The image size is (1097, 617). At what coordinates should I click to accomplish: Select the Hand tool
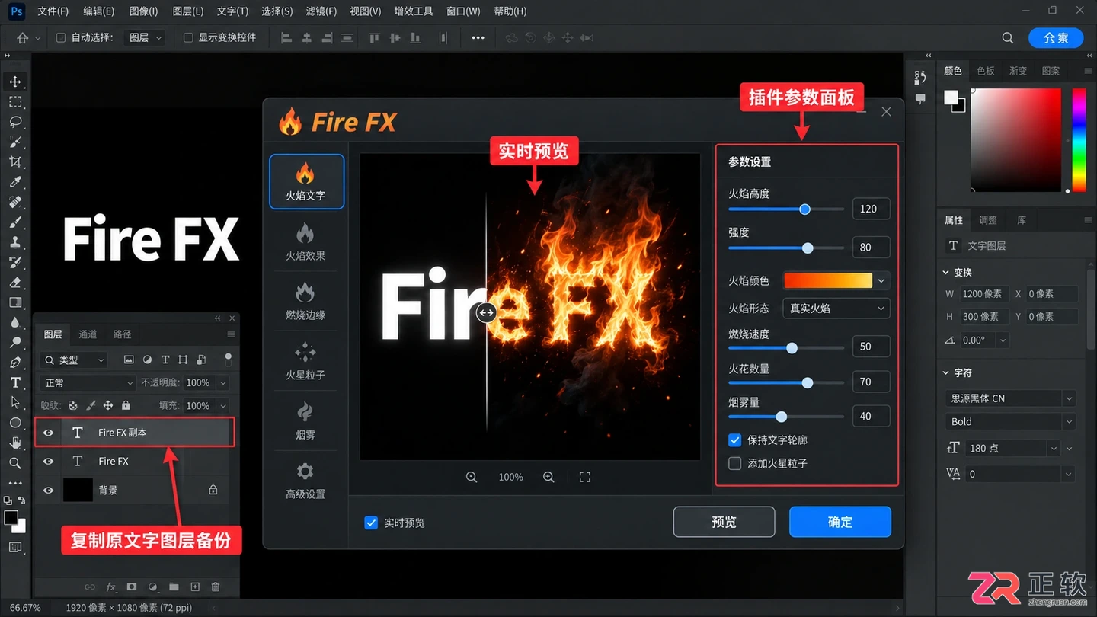15,443
